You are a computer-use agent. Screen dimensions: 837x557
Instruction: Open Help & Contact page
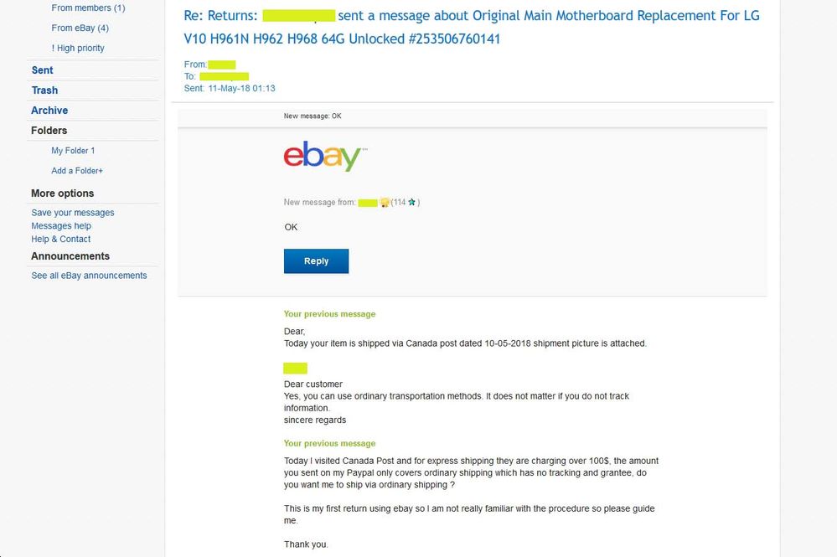61,239
